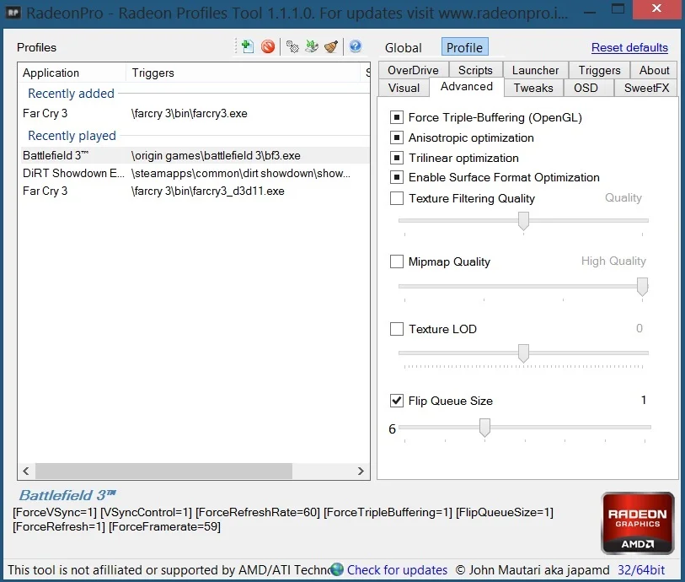Enable Texture Filtering Quality checkbox
Viewport: 685px width, 582px height.
click(x=396, y=198)
